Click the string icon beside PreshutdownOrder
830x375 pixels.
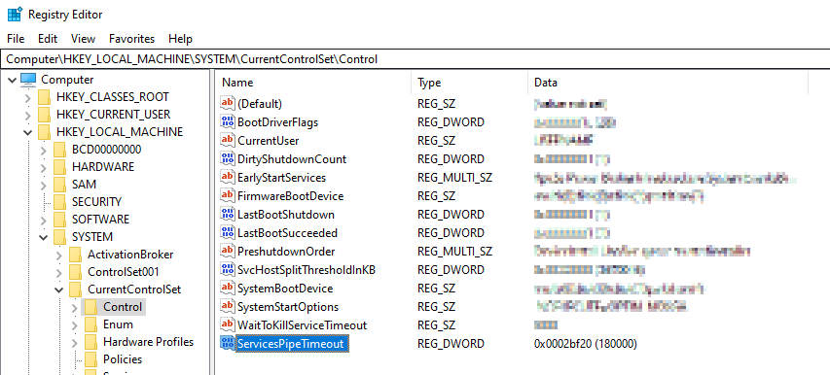228,252
